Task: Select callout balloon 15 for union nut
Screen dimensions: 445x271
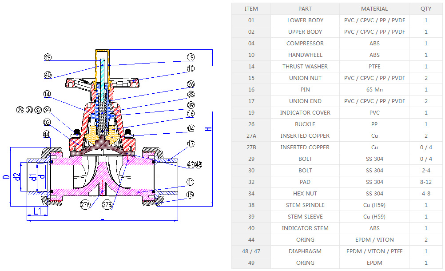Action: click(x=191, y=194)
